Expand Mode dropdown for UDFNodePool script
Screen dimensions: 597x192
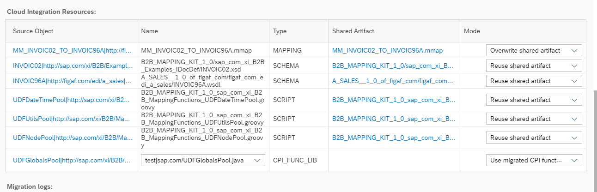tap(534, 138)
